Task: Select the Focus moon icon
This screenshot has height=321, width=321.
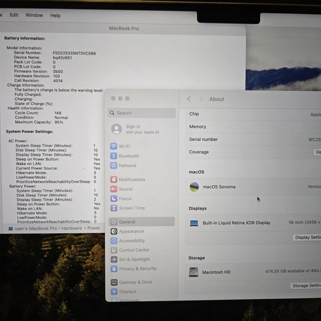Action: click(114, 198)
